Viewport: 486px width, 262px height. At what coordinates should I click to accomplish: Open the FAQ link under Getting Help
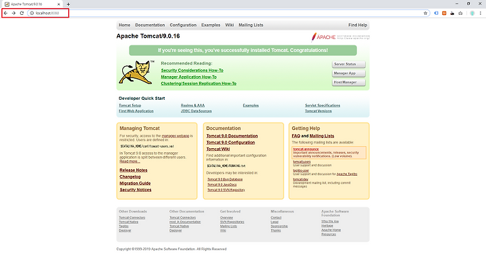[296, 136]
